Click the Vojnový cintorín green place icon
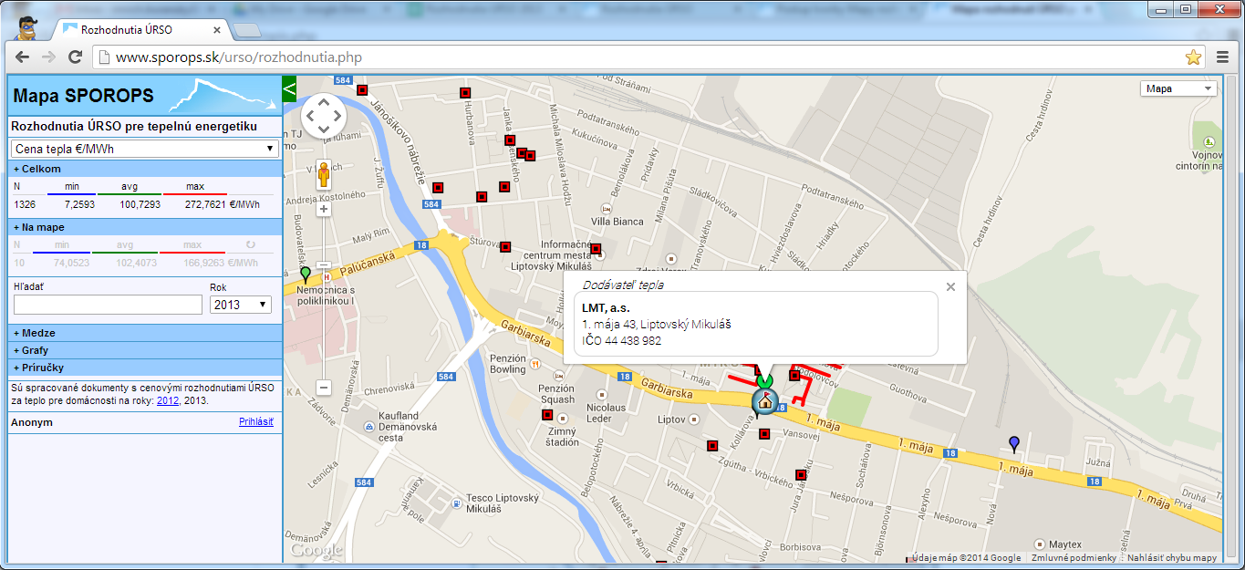Image resolution: width=1245 pixels, height=570 pixels. coord(1209,141)
